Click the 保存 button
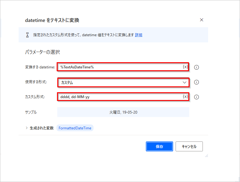This screenshot has width=240, height=182. (159, 146)
